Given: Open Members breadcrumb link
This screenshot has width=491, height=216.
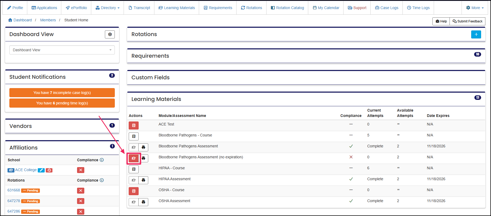Looking at the screenshot, I should [x=48, y=20].
